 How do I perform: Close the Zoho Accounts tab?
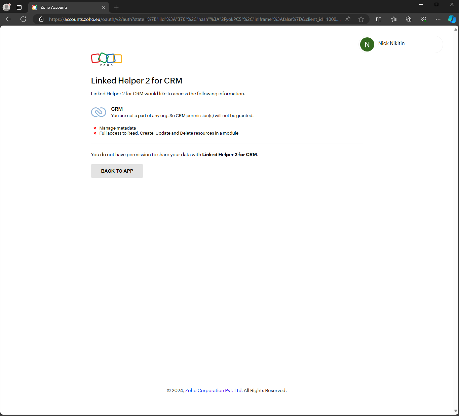point(104,7)
